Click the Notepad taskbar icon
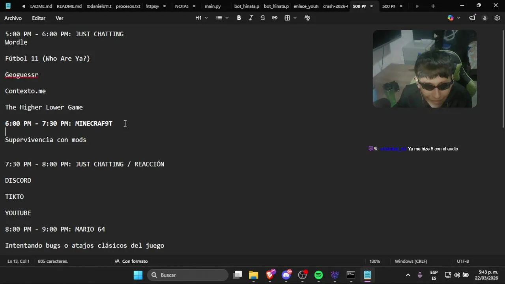This screenshot has width=505, height=284. click(367, 275)
